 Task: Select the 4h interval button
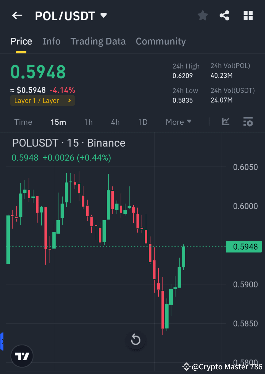pos(115,122)
